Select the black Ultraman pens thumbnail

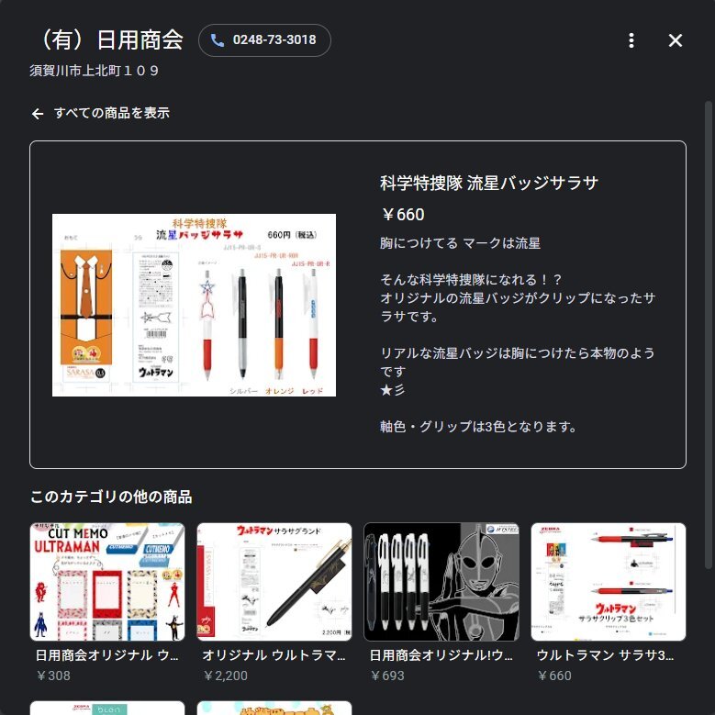point(441,582)
